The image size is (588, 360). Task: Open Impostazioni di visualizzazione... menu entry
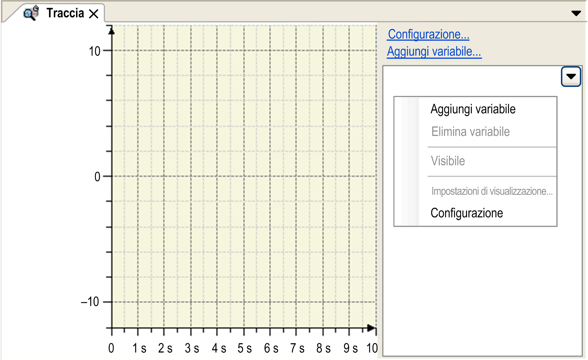[x=492, y=191]
